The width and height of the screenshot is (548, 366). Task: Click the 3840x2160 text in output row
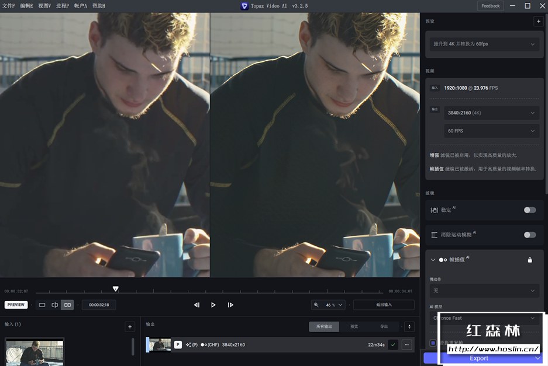(233, 345)
